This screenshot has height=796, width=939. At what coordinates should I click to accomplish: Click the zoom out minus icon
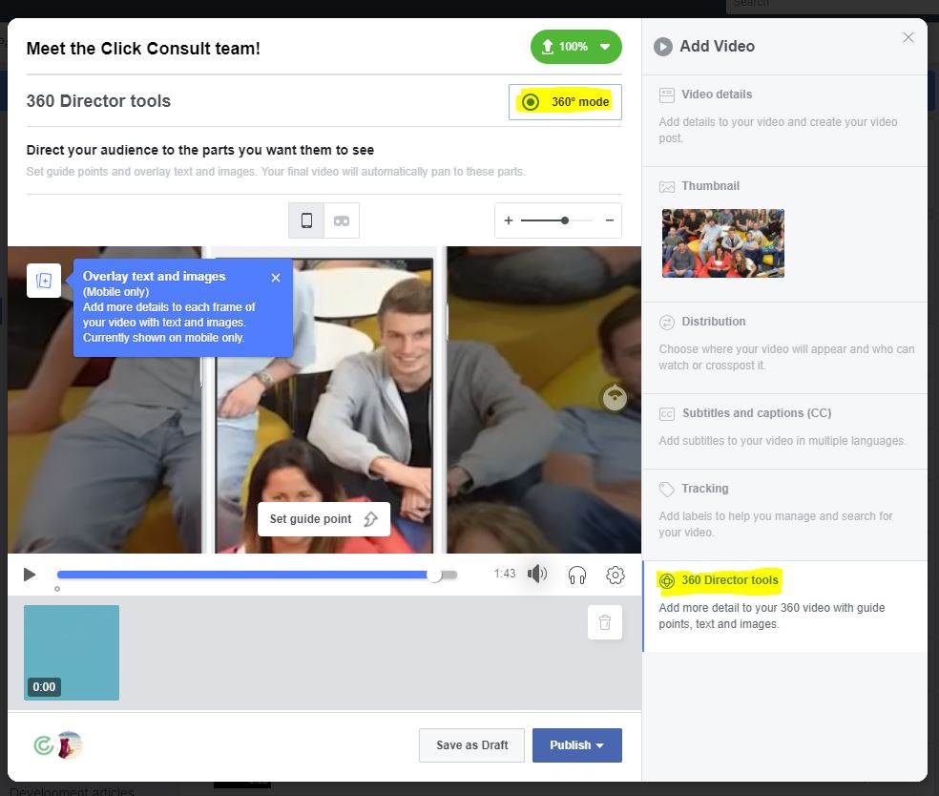pyautogui.click(x=610, y=220)
